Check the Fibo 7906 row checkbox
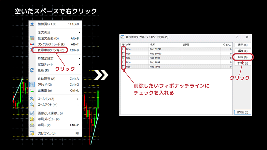Viewport: 267px width, 150px height. coord(123,67)
